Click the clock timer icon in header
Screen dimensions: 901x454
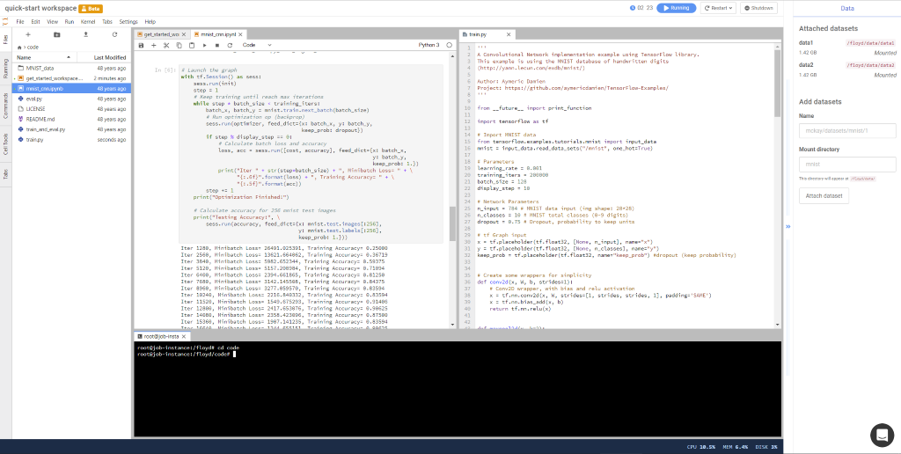tap(633, 8)
